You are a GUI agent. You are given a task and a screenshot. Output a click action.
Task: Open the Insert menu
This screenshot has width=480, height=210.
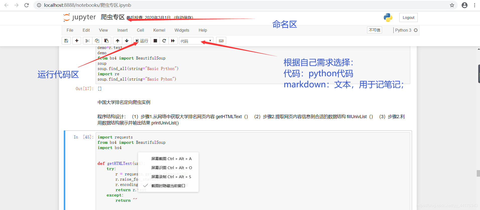tap(122, 30)
